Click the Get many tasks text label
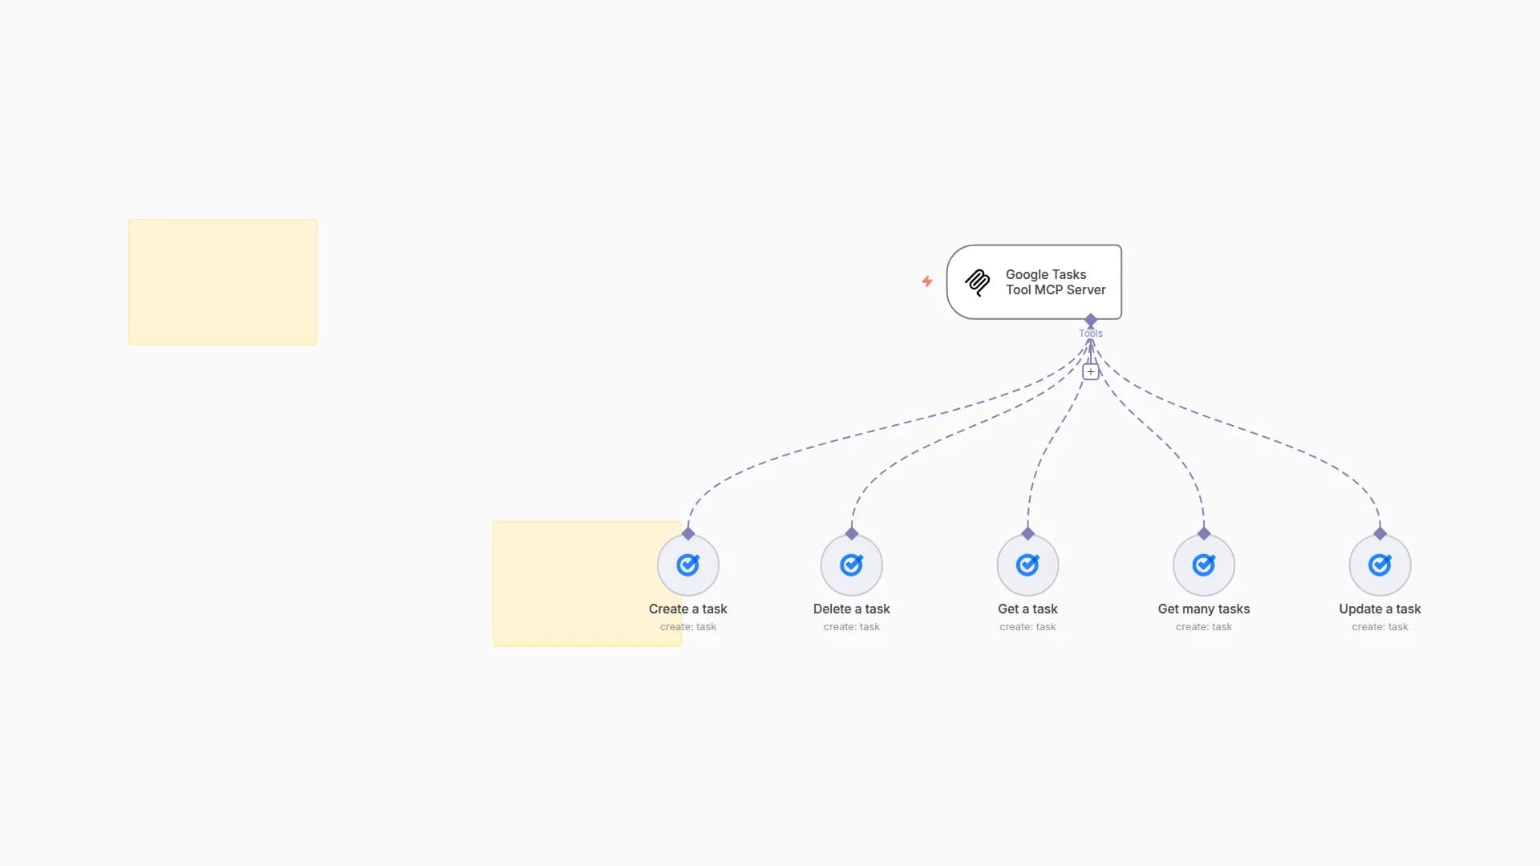This screenshot has width=1540, height=866. click(x=1203, y=609)
